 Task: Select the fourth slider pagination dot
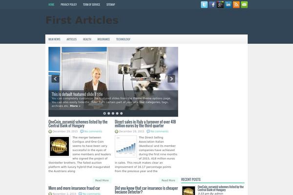pyautogui.click(x=117, y=113)
